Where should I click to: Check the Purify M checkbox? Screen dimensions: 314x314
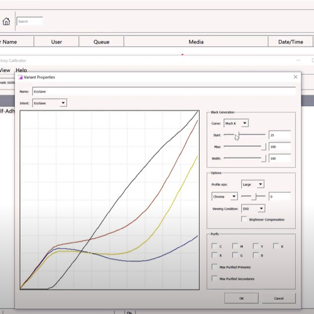(x=235, y=246)
